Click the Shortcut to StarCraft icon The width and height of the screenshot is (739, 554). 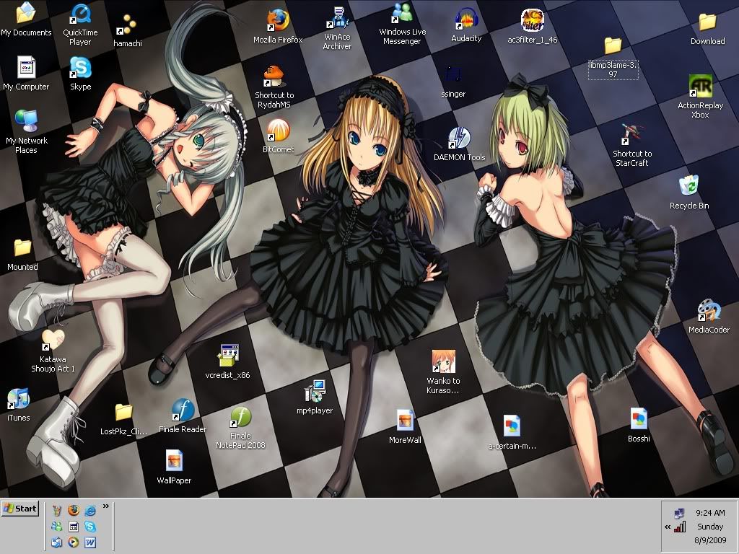(x=631, y=135)
